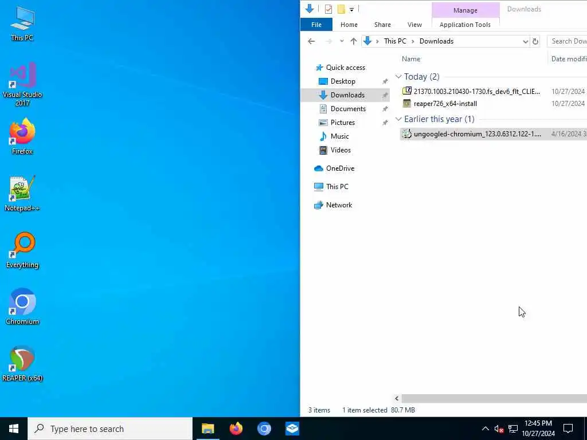587x440 pixels.
Task: Open Chromium from the taskbar
Action: [x=264, y=429]
